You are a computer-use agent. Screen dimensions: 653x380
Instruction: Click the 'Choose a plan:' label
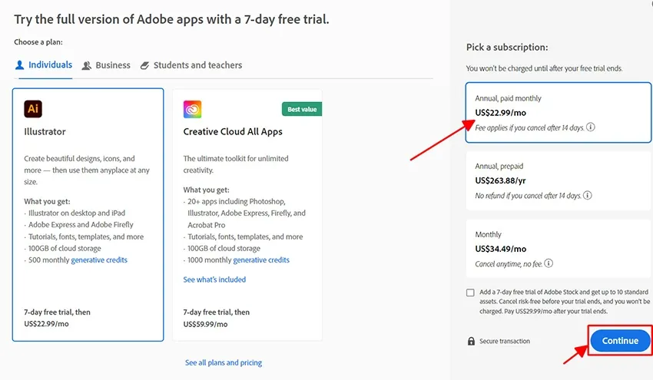pyautogui.click(x=38, y=42)
